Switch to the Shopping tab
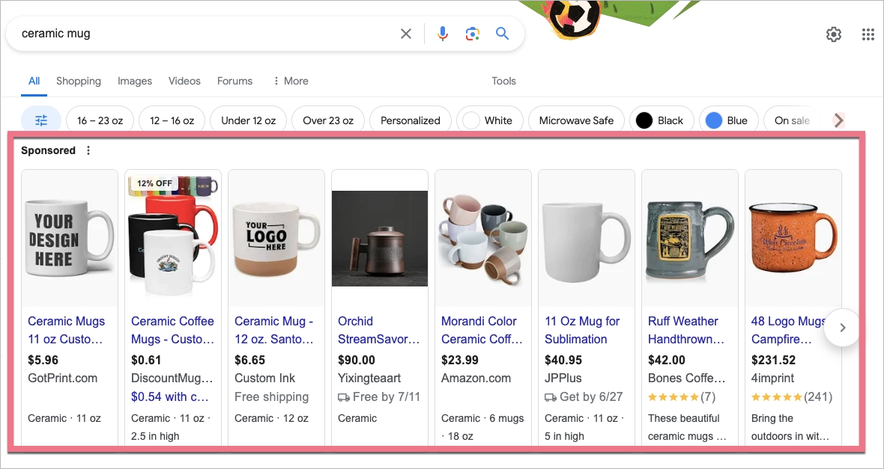This screenshot has height=469, width=884. pyautogui.click(x=78, y=81)
